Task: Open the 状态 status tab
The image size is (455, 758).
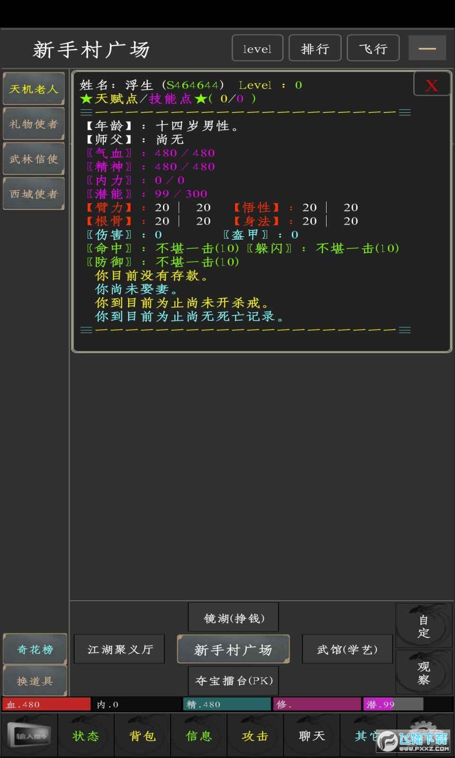Action: (86, 736)
